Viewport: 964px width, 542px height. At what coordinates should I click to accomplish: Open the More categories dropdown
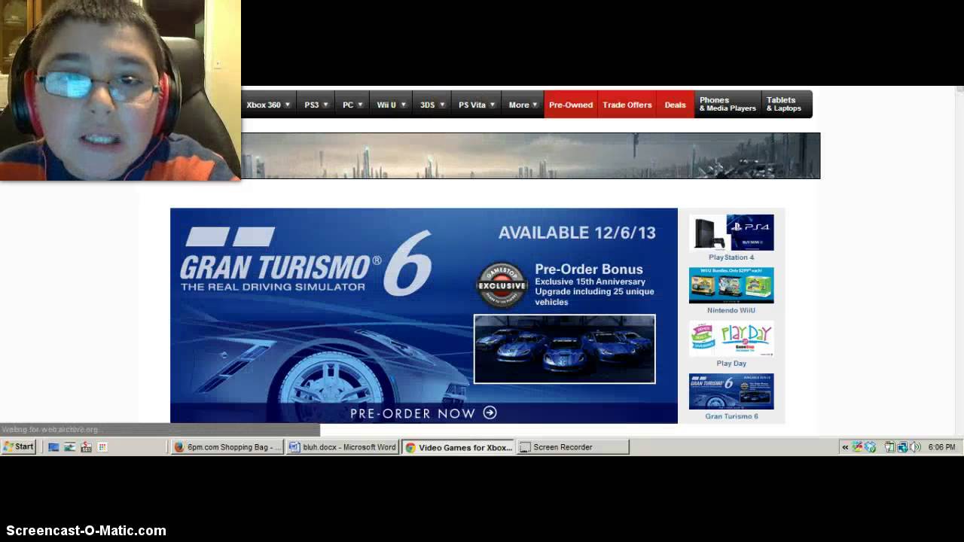tap(523, 105)
